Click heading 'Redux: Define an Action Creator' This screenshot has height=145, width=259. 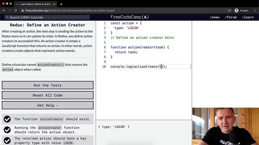[x=48, y=25]
